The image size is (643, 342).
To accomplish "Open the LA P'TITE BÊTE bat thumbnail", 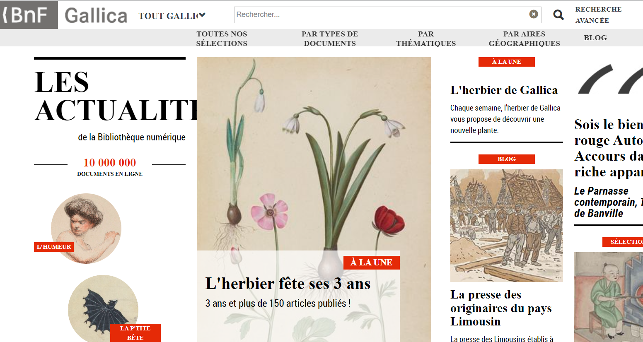I will pyautogui.click(x=103, y=308).
